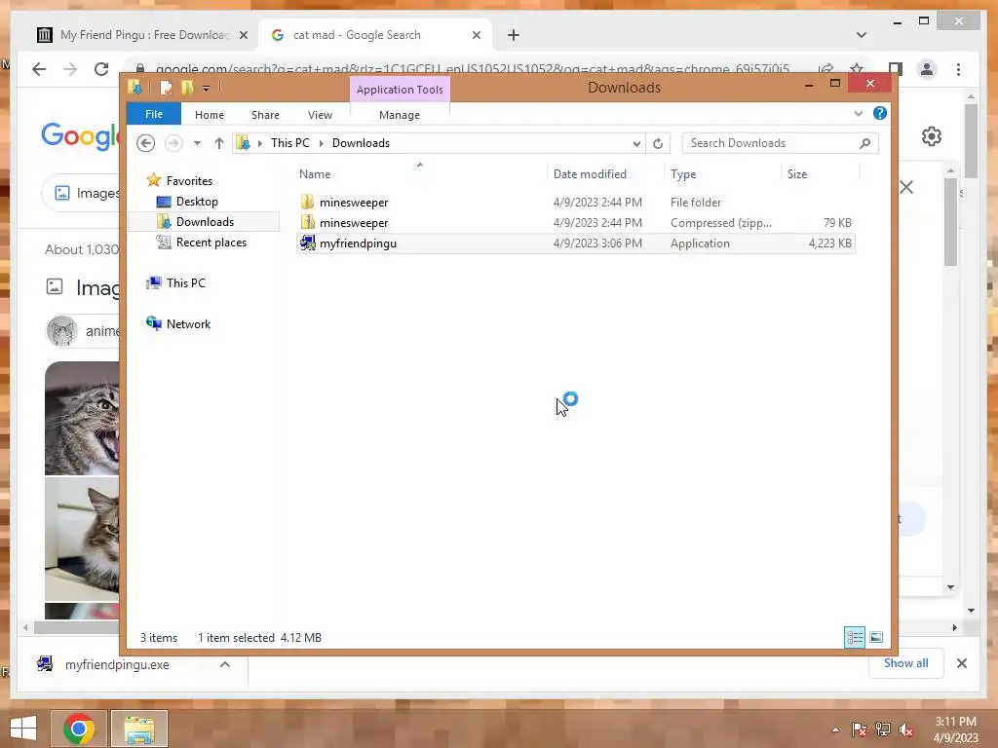This screenshot has width=998, height=748.
Task: Open the Share ribbon tab
Action: [x=265, y=115]
